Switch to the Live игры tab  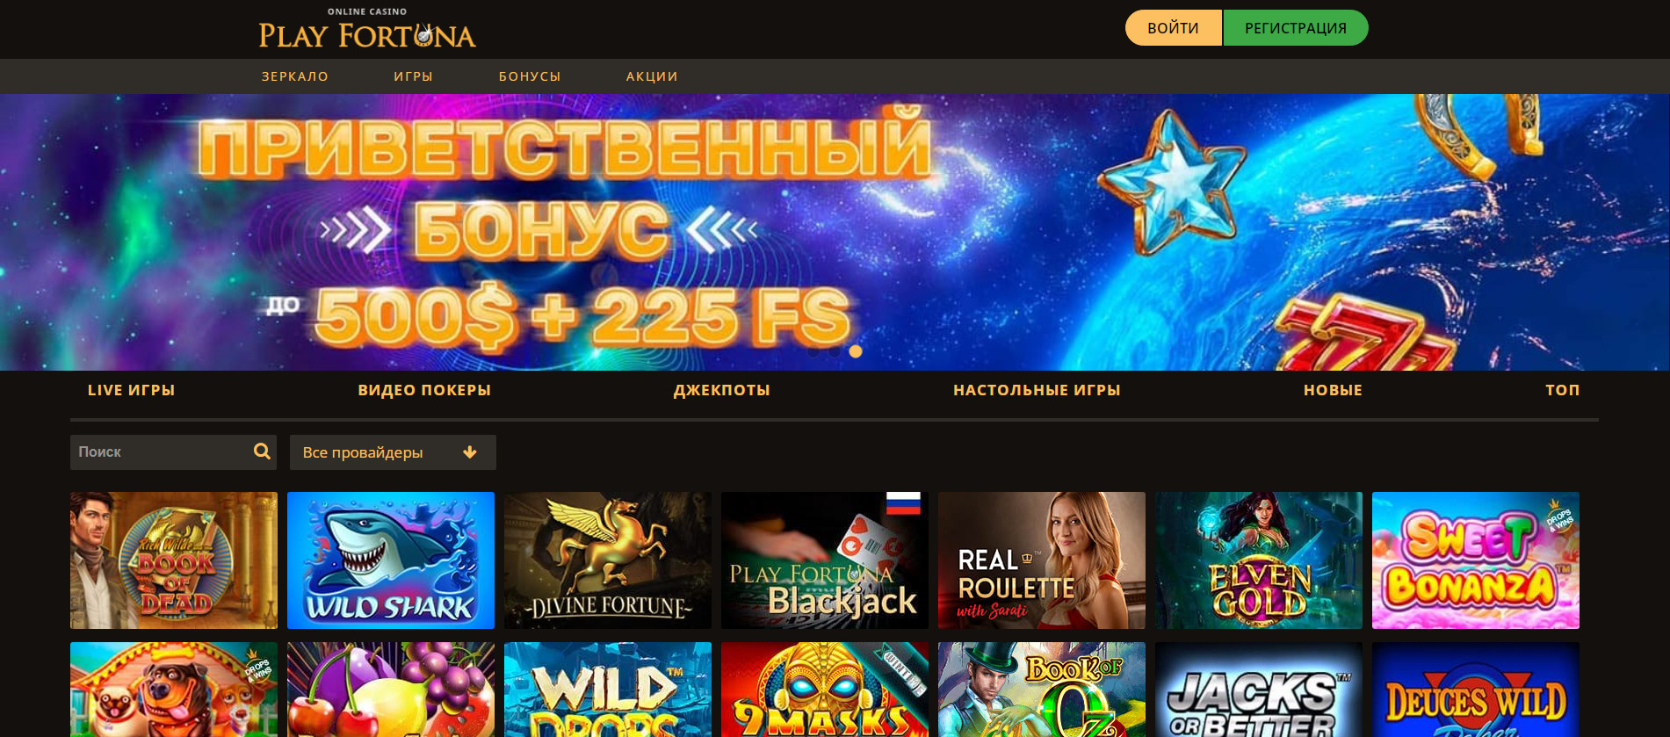[x=132, y=390]
